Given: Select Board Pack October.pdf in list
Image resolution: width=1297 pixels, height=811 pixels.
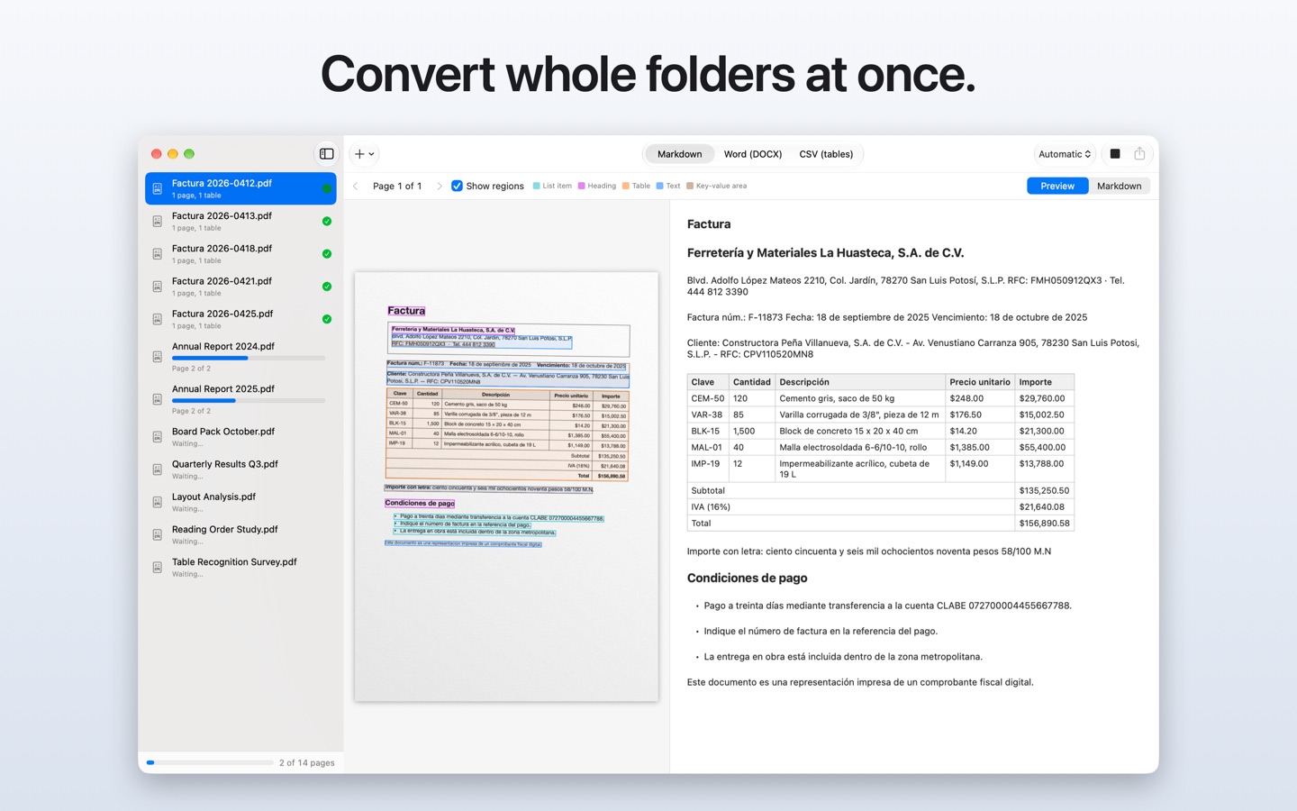Looking at the screenshot, I should click(240, 437).
